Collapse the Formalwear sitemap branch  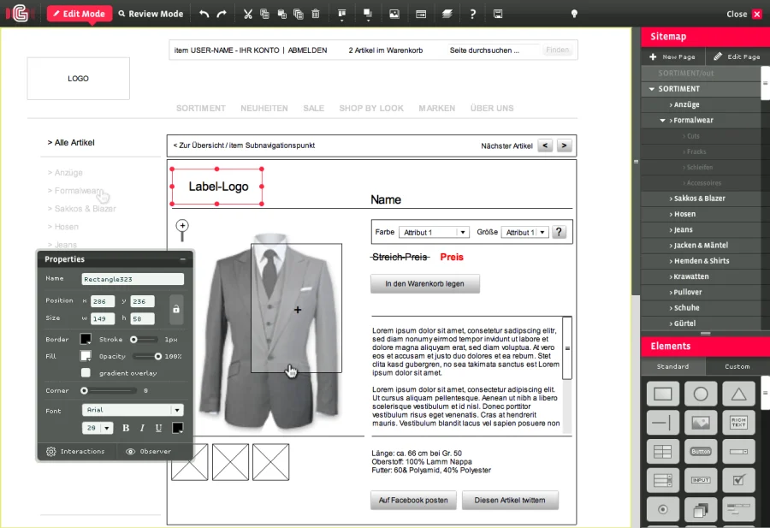663,121
